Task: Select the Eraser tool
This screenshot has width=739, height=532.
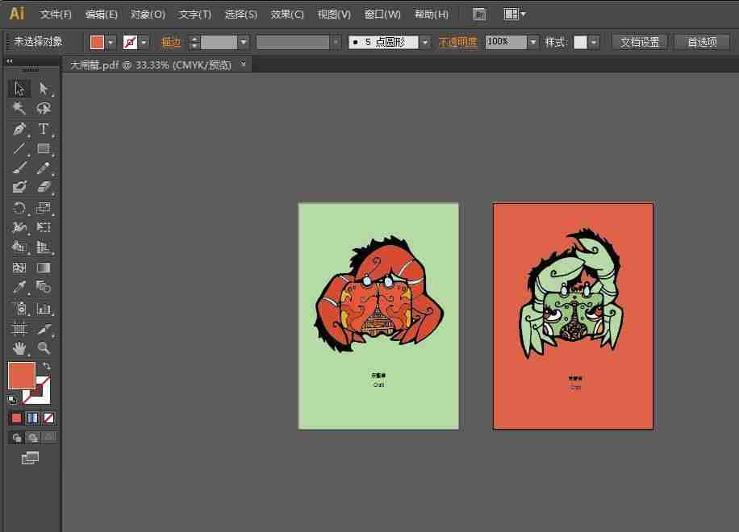Action: coord(44,187)
